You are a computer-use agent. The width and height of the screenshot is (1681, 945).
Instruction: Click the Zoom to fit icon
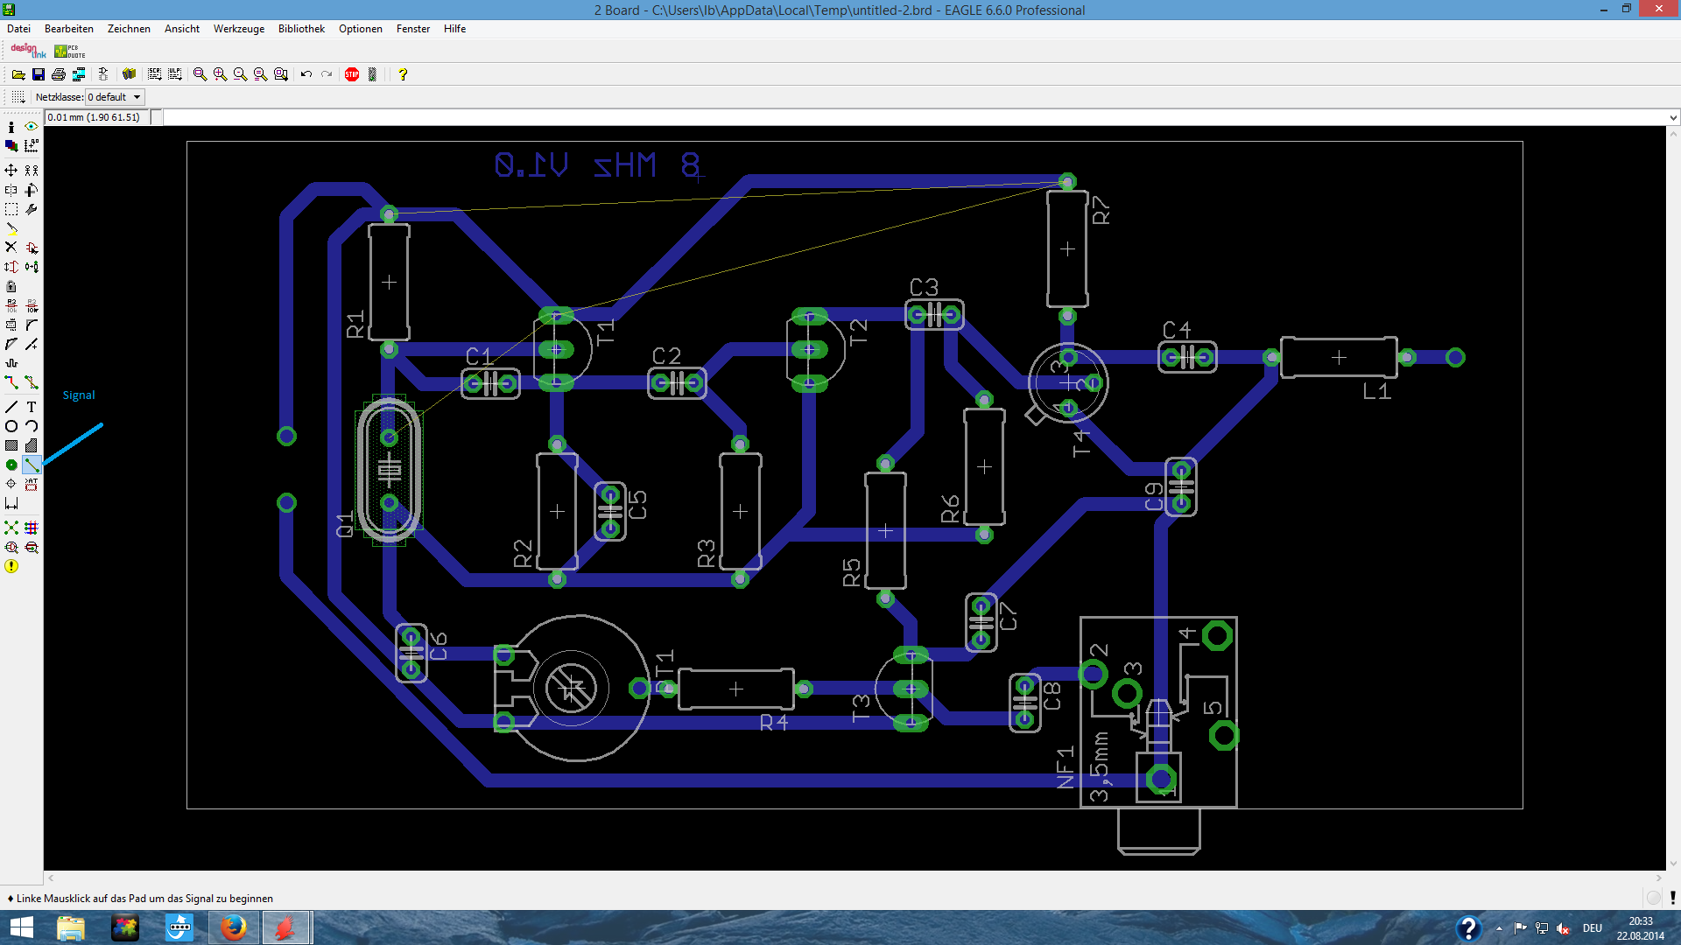point(200,74)
